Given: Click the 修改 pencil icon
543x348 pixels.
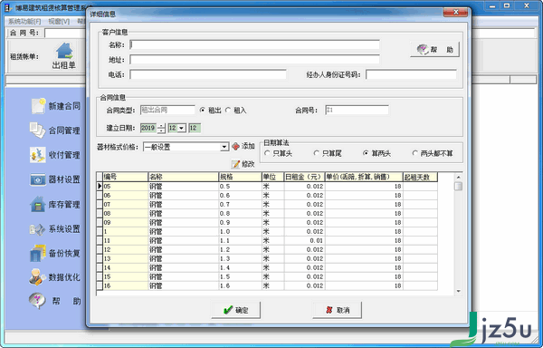Looking at the screenshot, I should [235, 164].
